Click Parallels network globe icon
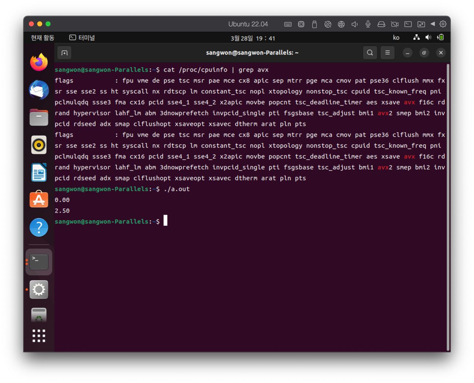 pyautogui.click(x=341, y=24)
